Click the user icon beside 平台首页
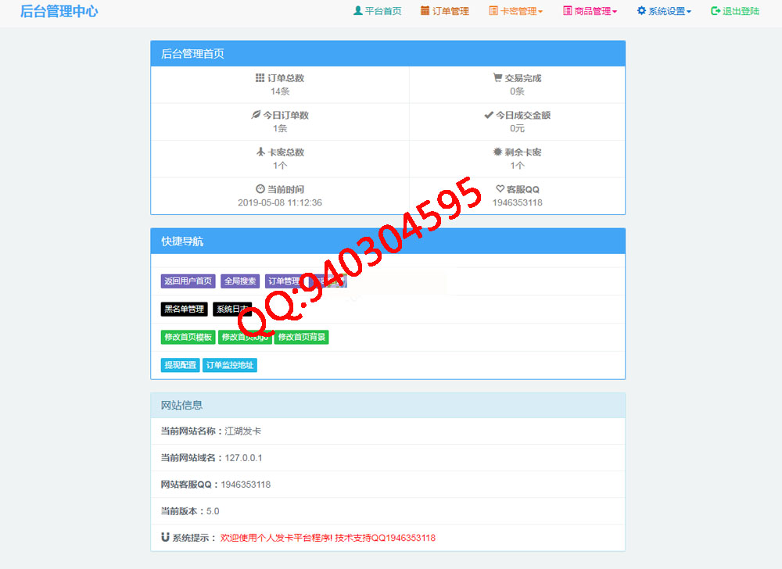The image size is (782, 569). 358,11
